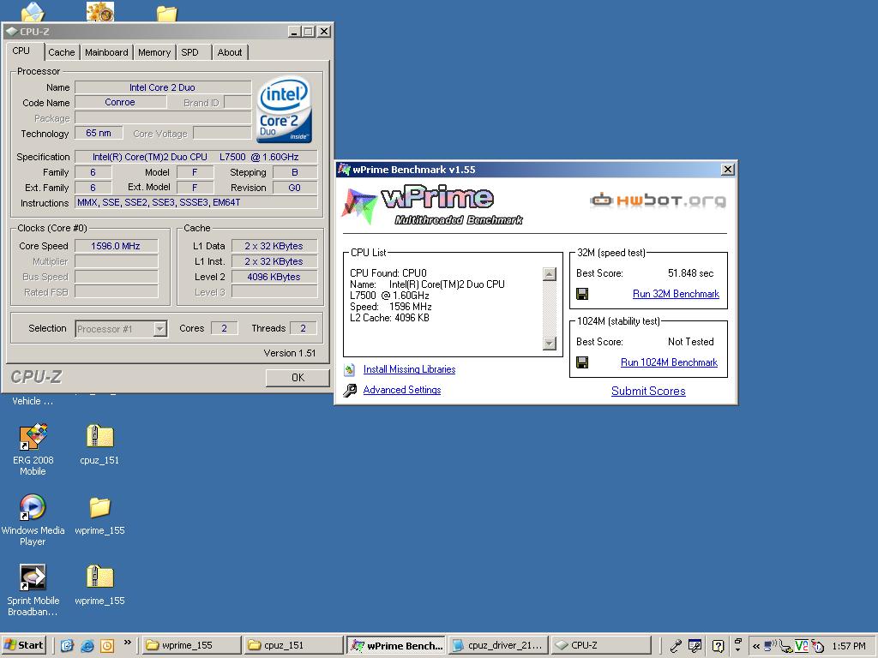Click the OK button in CPU-Z
Viewport: 878px width, 658px height.
tap(298, 378)
